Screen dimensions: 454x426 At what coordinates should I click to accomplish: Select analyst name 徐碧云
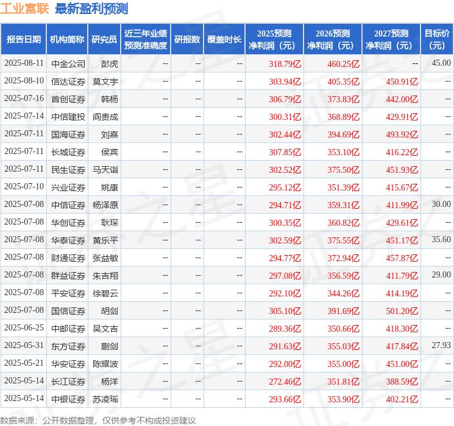[x=105, y=293]
